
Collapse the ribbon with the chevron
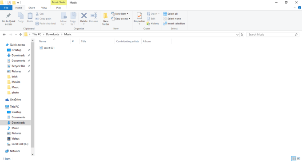click(x=294, y=8)
